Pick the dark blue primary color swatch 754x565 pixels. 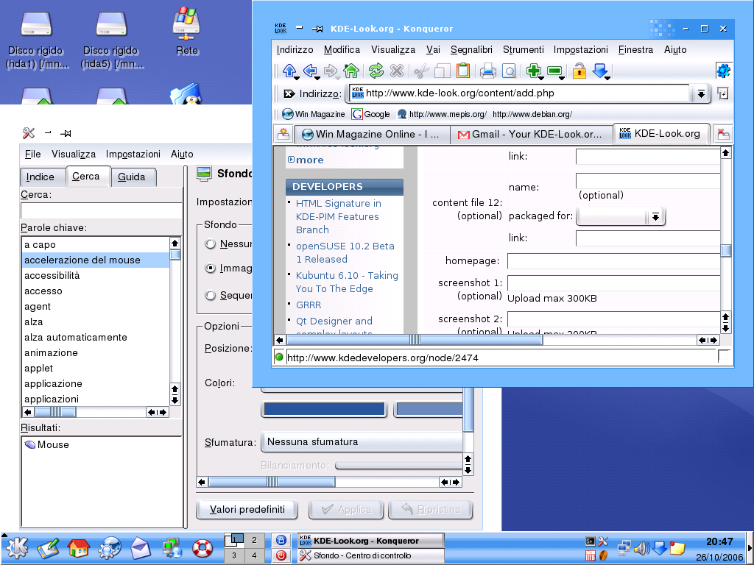(x=325, y=409)
